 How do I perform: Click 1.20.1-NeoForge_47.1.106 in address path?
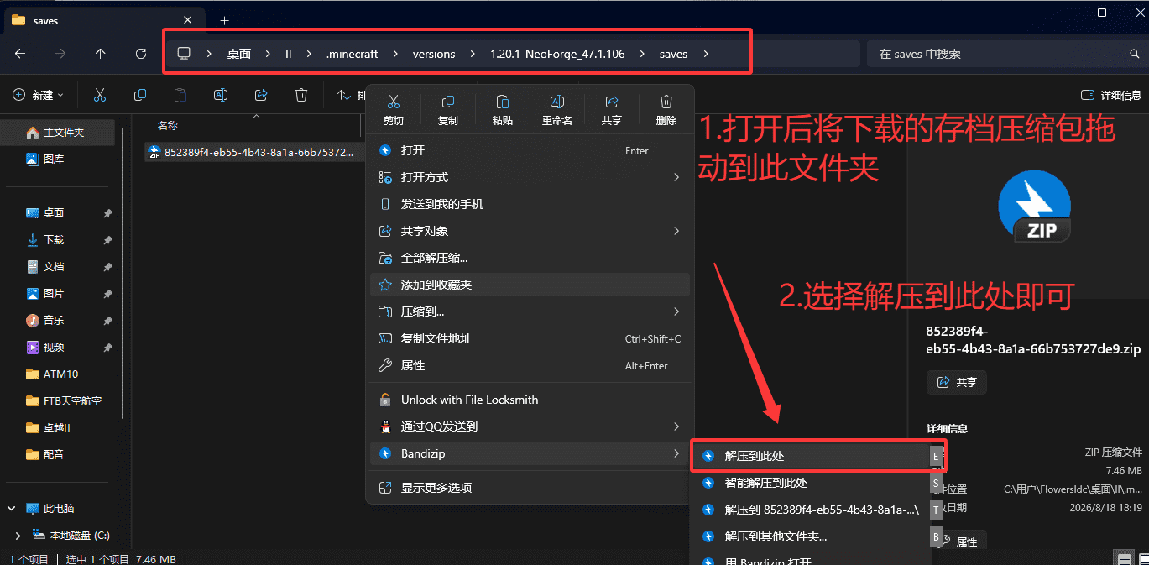coord(557,54)
